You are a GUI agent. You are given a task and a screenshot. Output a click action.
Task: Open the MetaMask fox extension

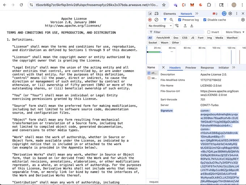[192, 5]
